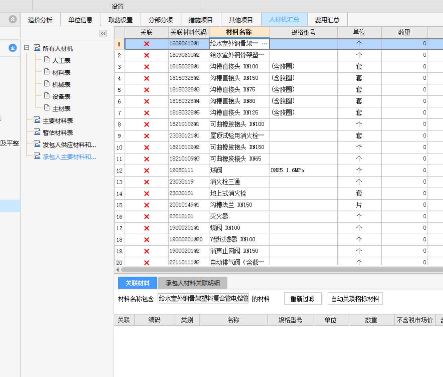This screenshot has height=377, width=443.
Task: Select 设备表 in the tree
Action: click(x=62, y=97)
